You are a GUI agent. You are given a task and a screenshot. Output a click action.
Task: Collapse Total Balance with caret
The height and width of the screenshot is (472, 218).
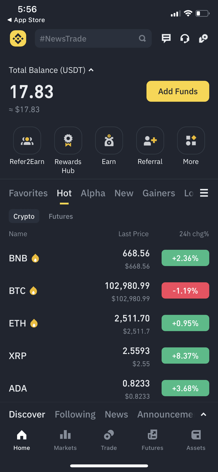[x=91, y=70]
